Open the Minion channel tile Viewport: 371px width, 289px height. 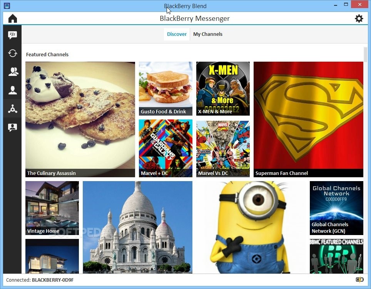point(251,227)
